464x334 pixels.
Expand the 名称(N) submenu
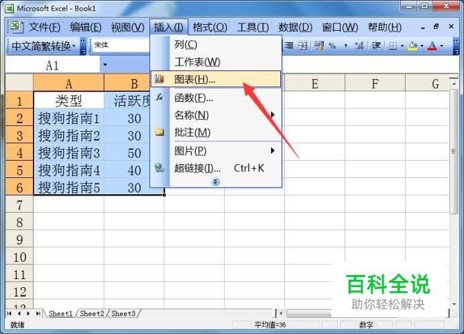(x=272, y=114)
